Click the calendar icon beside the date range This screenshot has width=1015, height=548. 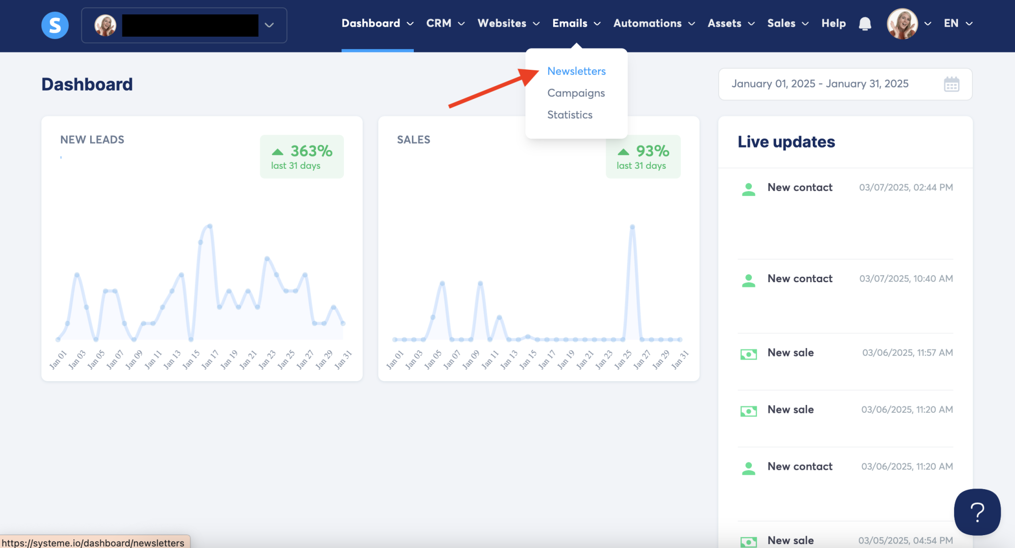[952, 84]
